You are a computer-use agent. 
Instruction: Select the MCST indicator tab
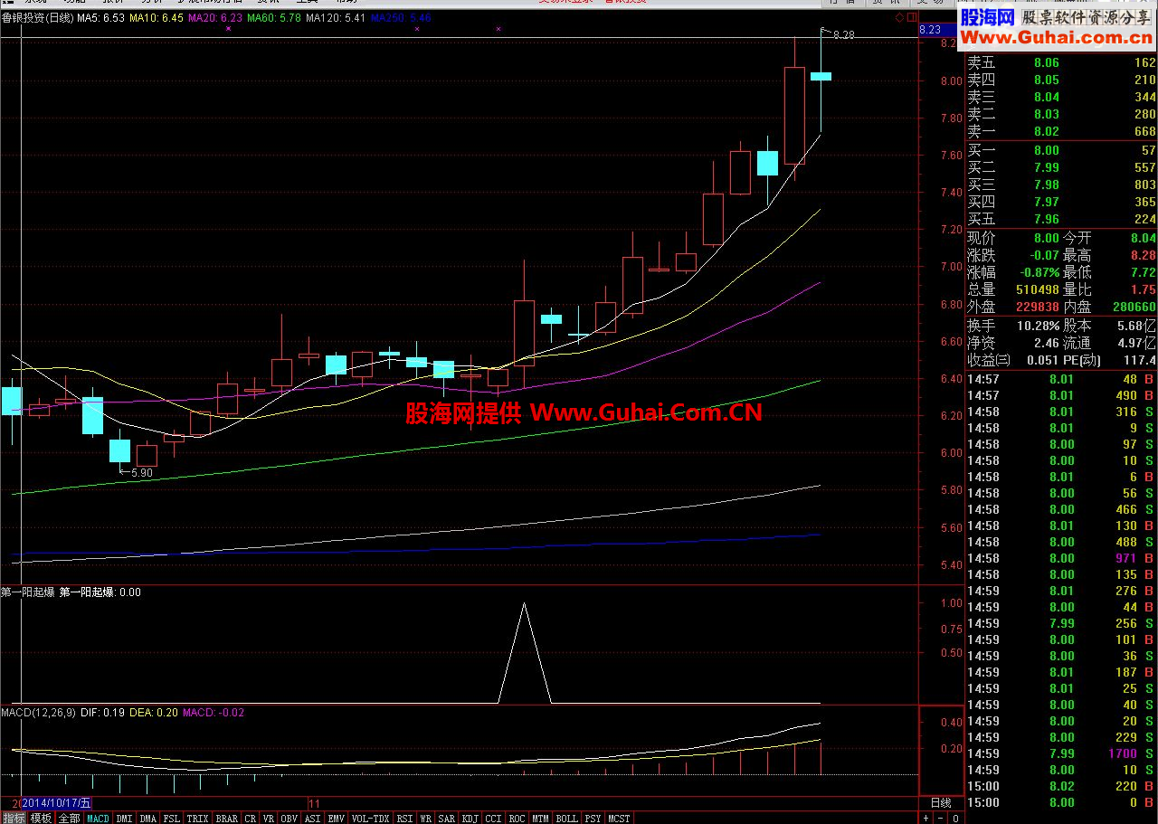coord(620,818)
